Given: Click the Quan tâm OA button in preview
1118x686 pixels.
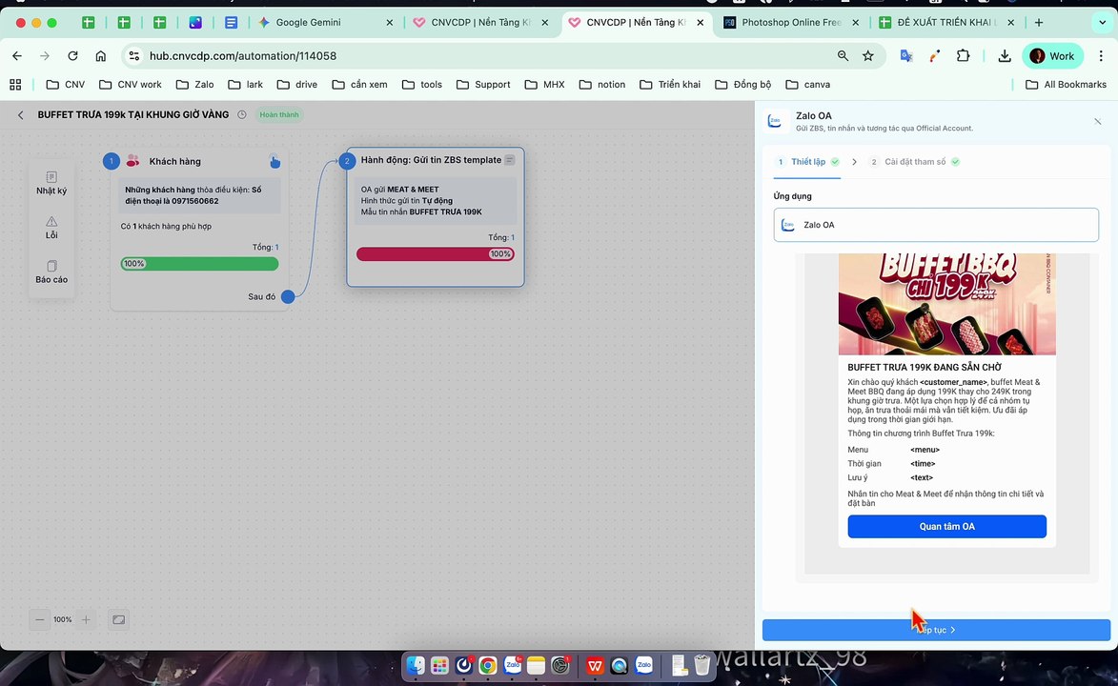Looking at the screenshot, I should point(946,526).
